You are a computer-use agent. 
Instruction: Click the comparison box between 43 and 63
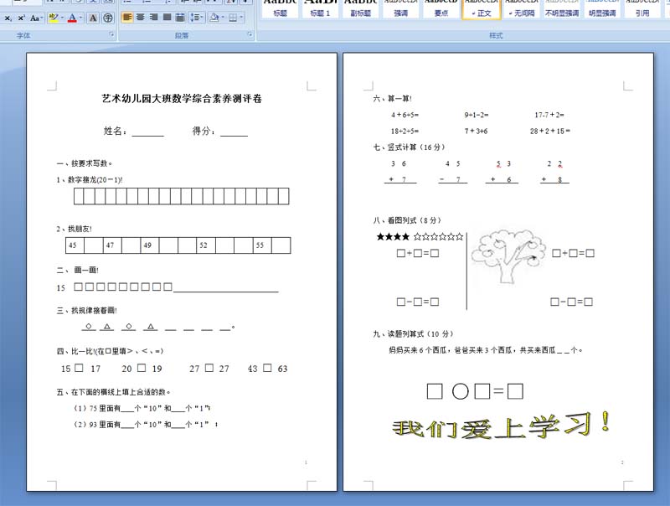tap(267, 368)
